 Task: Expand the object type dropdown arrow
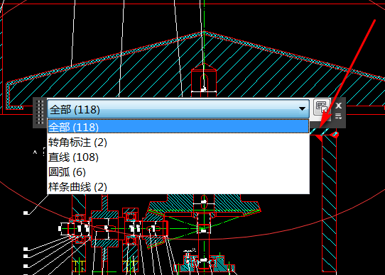coord(303,109)
